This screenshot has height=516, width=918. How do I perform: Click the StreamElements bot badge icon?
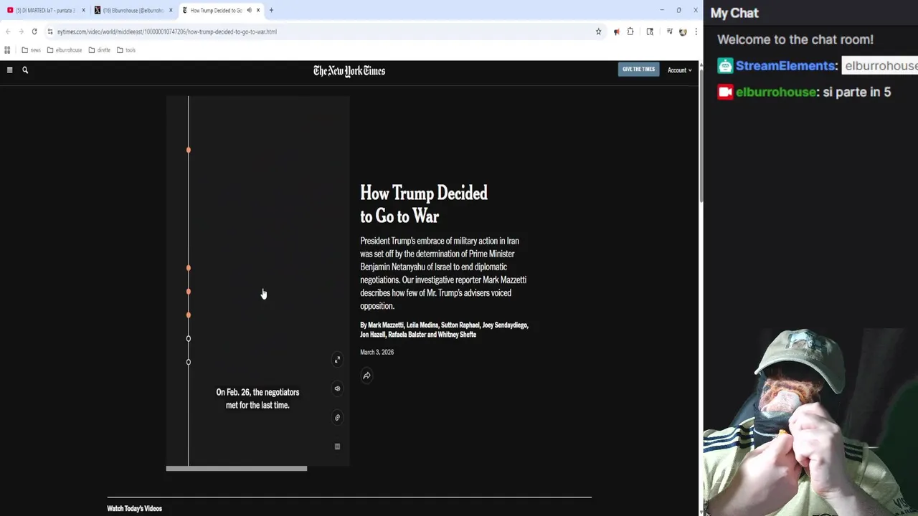pyautogui.click(x=725, y=66)
